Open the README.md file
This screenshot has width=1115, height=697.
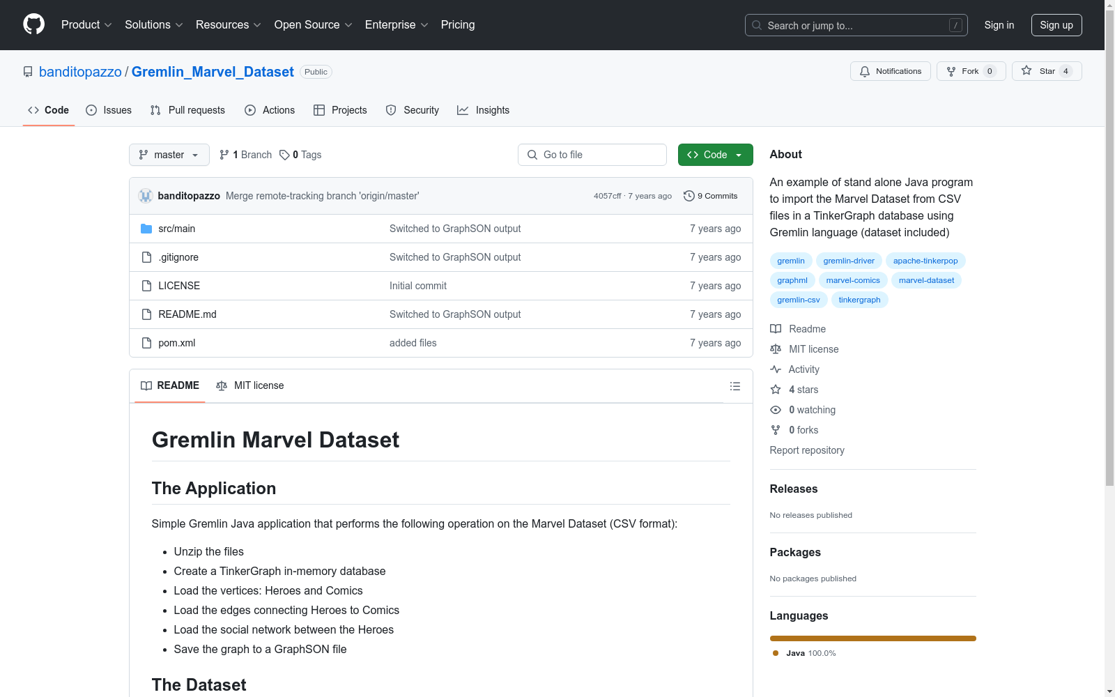(x=187, y=314)
